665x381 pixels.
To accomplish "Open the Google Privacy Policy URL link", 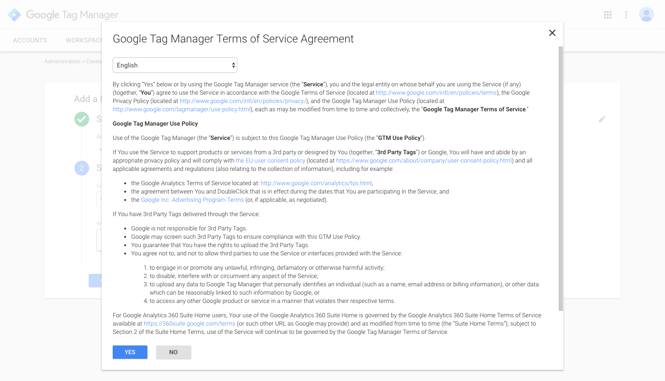I will 242,101.
